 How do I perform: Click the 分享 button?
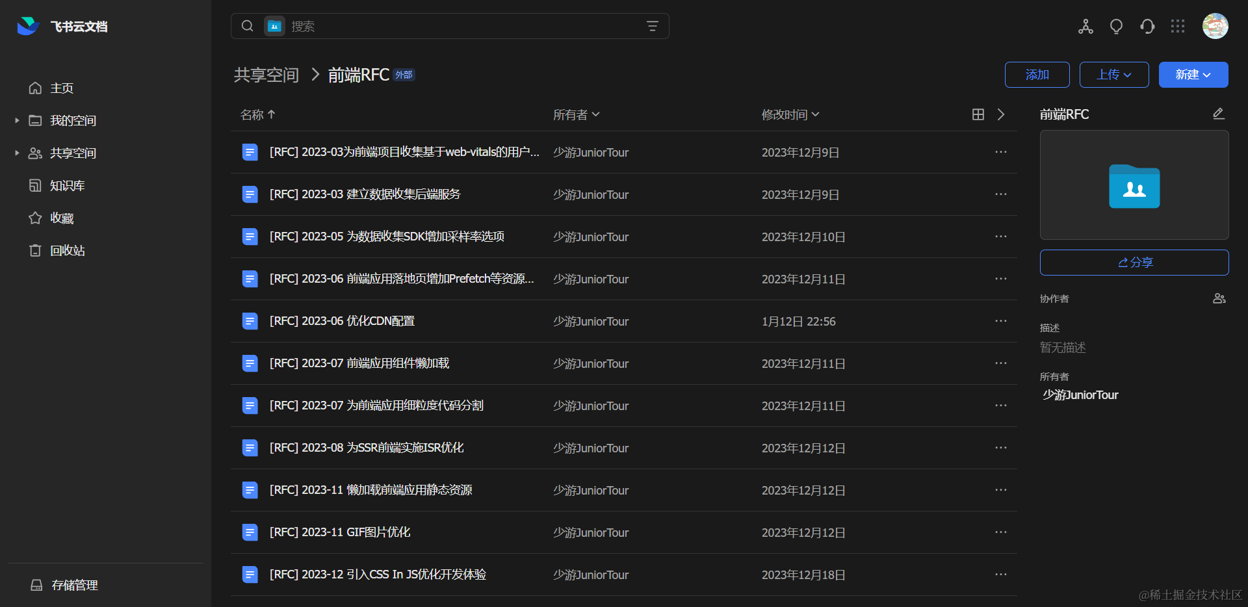(1134, 263)
